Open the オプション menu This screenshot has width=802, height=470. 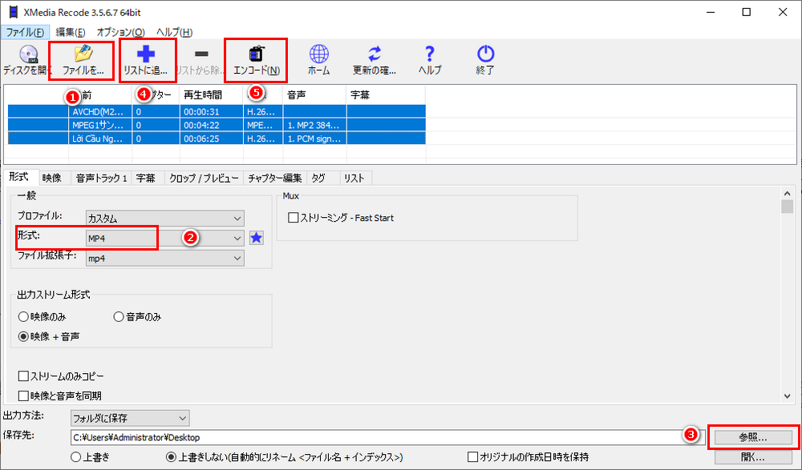[x=120, y=32]
